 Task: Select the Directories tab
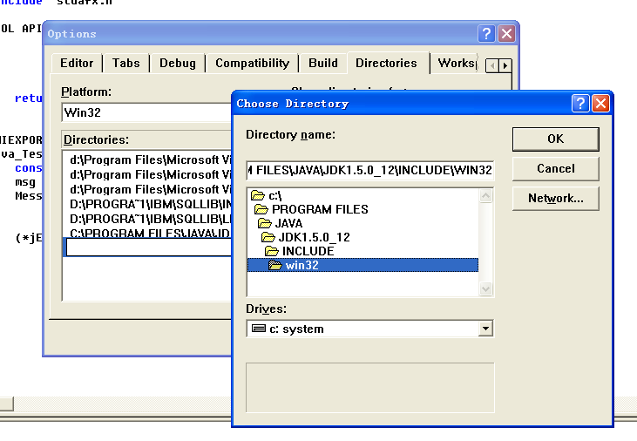[386, 63]
